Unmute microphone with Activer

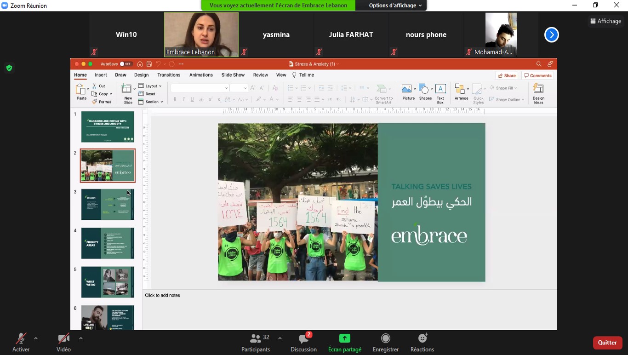[21, 343]
